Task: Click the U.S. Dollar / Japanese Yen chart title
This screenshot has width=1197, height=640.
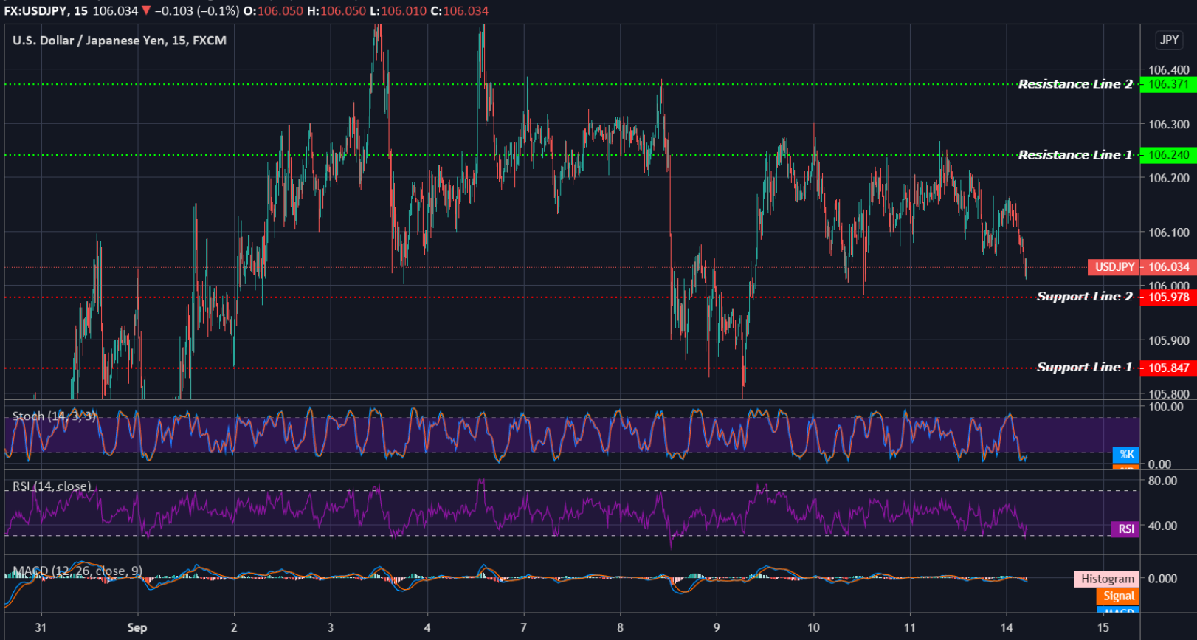Action: click(x=120, y=41)
